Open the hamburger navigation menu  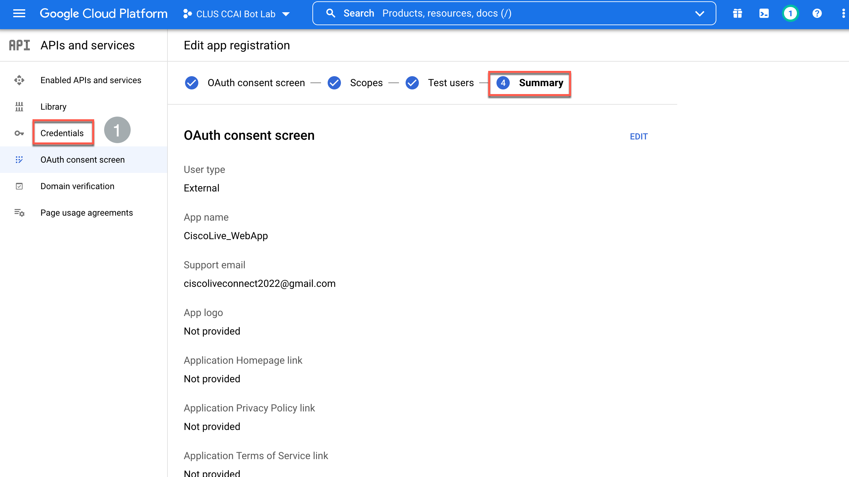19,13
